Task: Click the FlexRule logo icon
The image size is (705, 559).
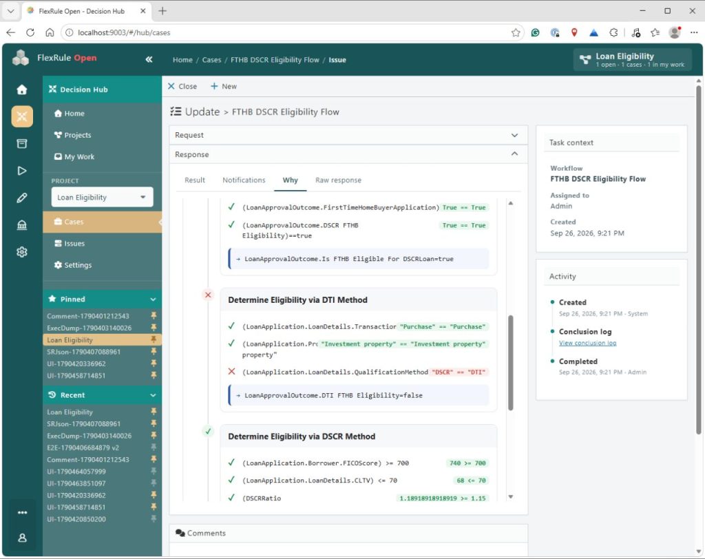Action: pyautogui.click(x=20, y=58)
